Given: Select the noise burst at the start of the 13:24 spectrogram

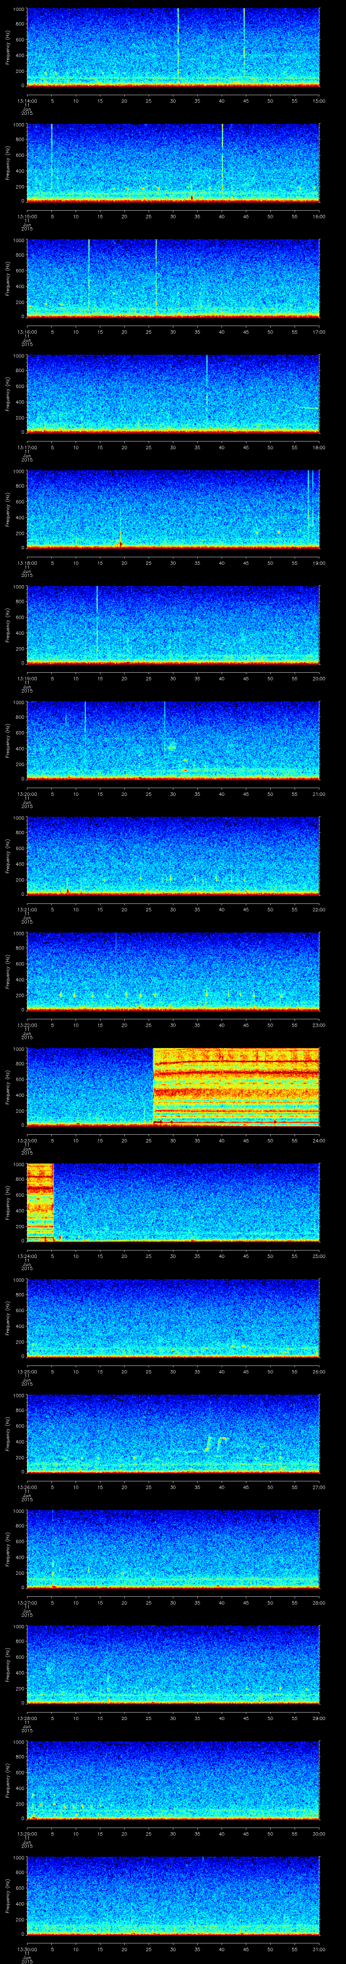Looking at the screenshot, I should click(x=40, y=1200).
